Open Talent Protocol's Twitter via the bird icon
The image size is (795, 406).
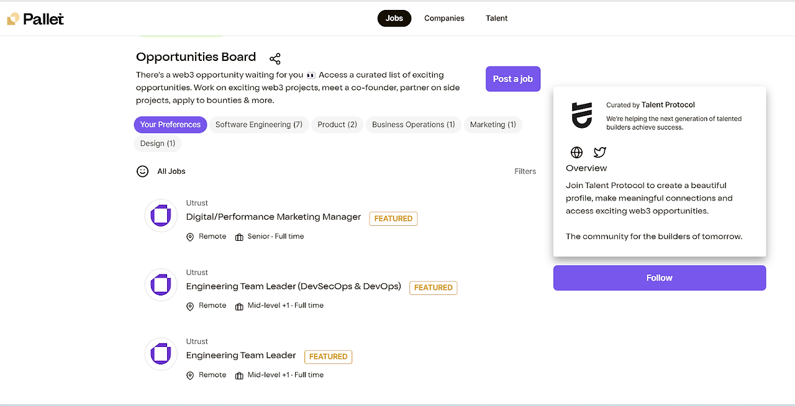click(x=599, y=152)
